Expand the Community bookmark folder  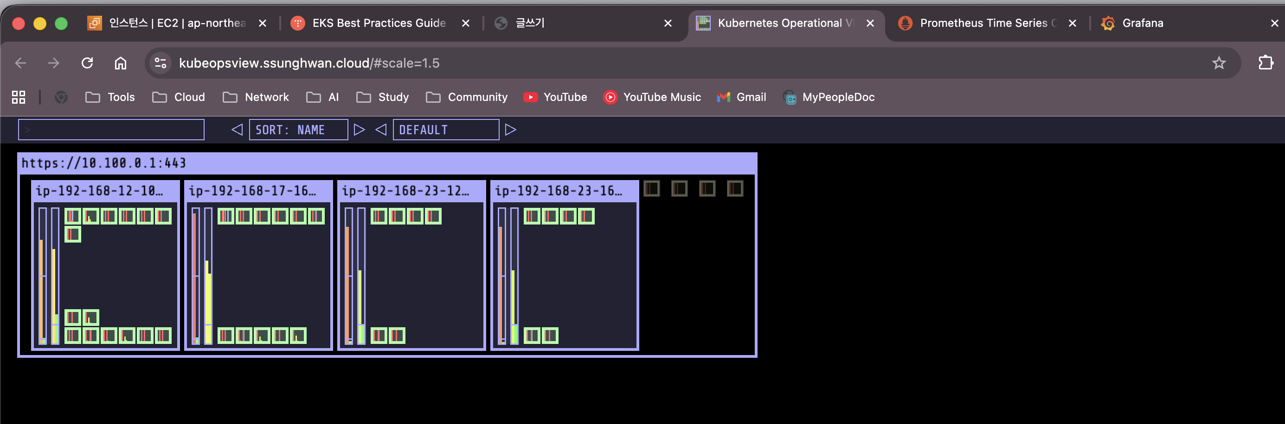pos(466,97)
